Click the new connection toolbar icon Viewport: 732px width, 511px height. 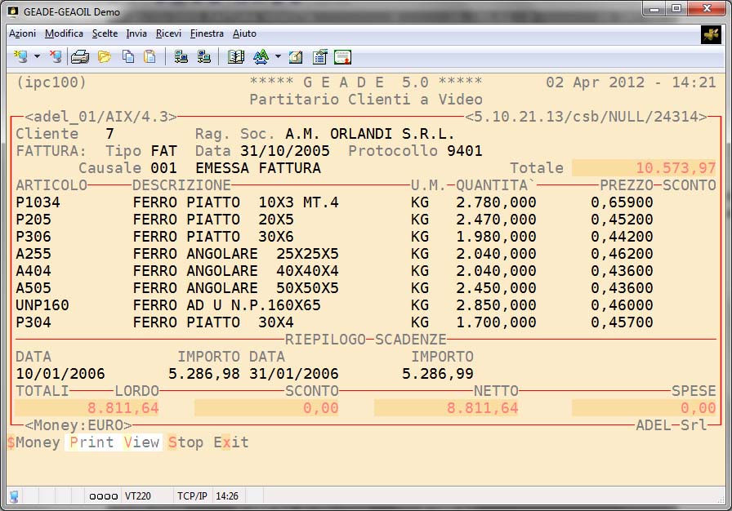coord(20,57)
